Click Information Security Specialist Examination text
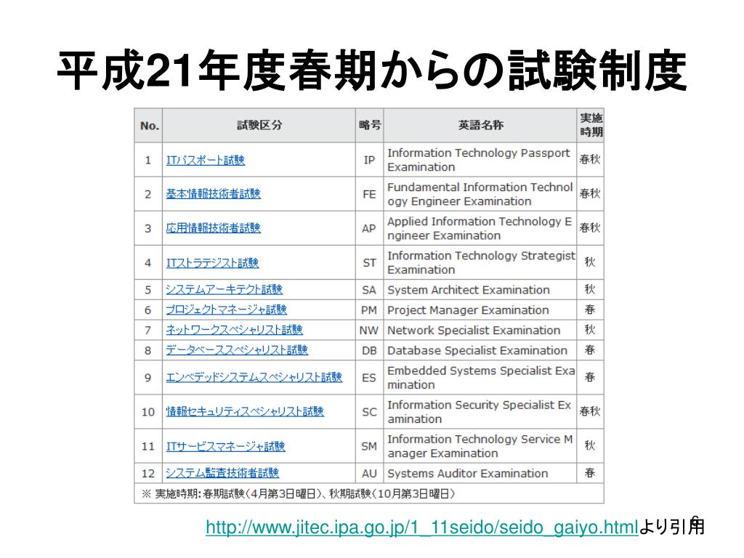This screenshot has height=558, width=744. click(480, 412)
